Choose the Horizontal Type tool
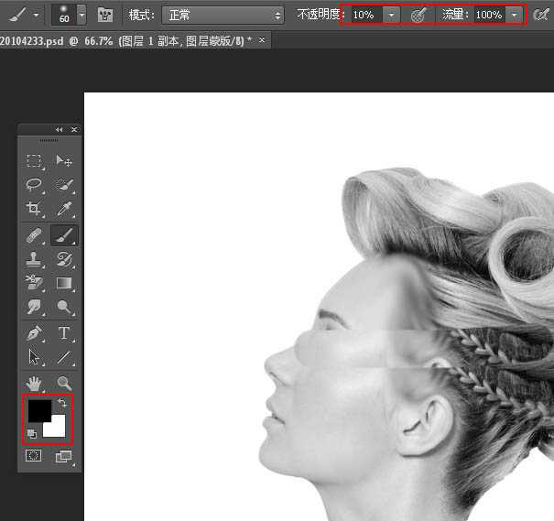Screen dimensions: 554x521 coord(64,333)
